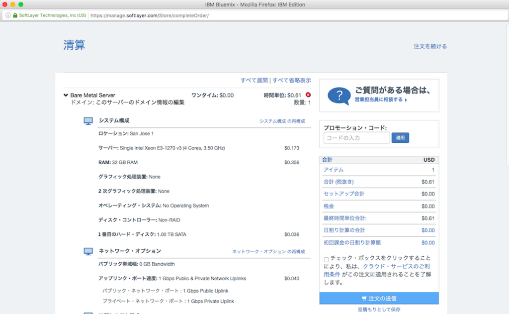Viewport: 509px width, 314px height.
Task: Remove Bare Metal Server with red X icon
Action: pos(308,95)
